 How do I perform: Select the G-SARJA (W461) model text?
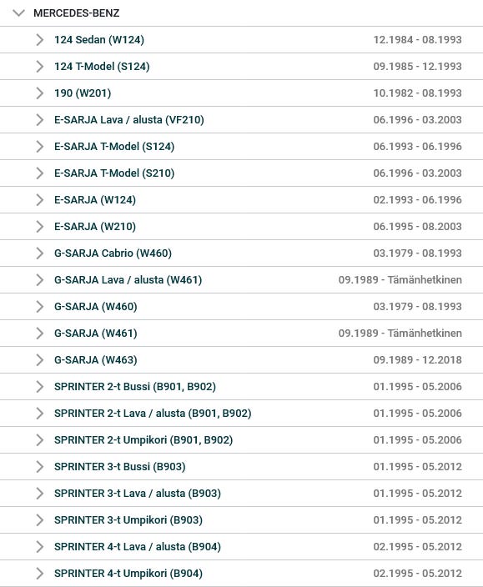click(x=95, y=334)
